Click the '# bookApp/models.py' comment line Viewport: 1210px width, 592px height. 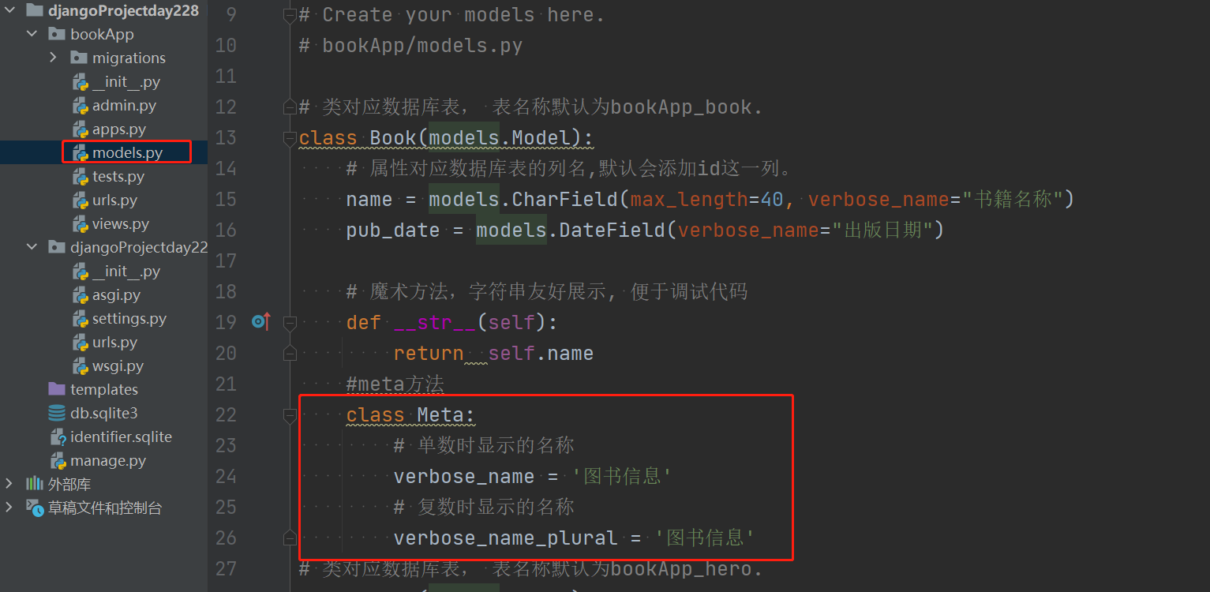(410, 45)
